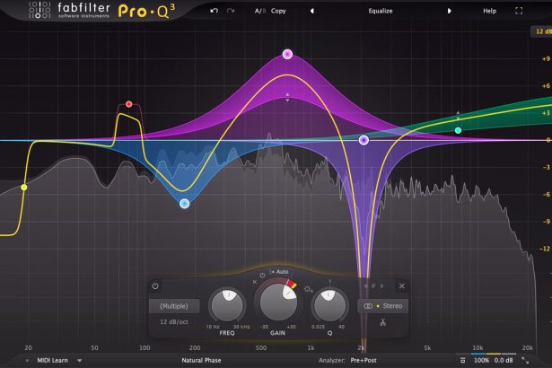552x368 pixels.
Task: Click the redo arrow in top bar
Action: point(231,11)
